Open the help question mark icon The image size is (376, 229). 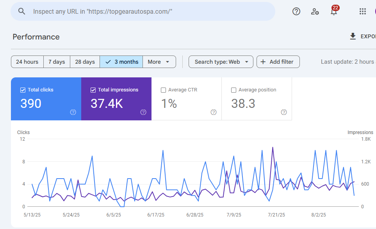296,11
